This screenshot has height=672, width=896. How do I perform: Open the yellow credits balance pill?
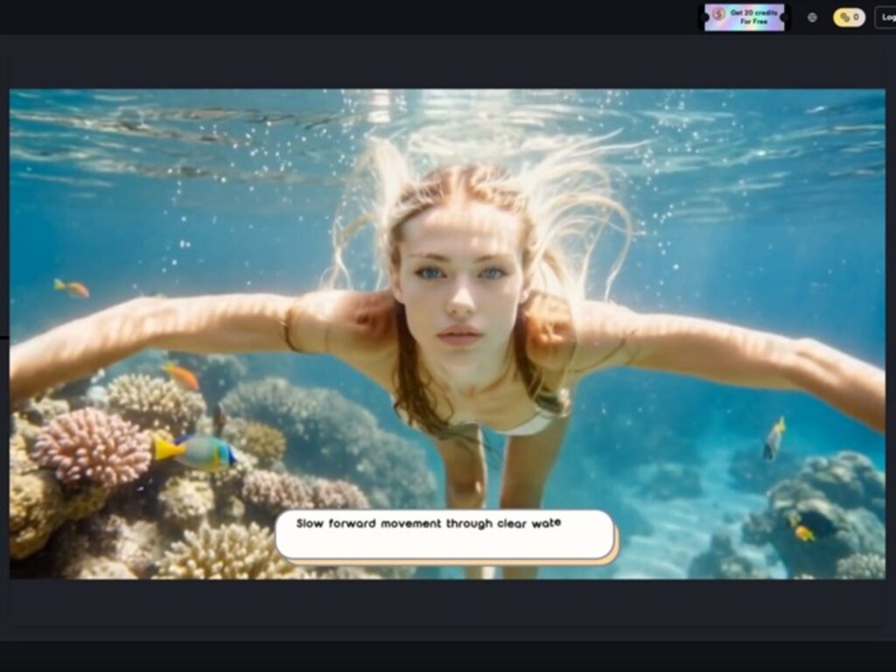pos(849,17)
